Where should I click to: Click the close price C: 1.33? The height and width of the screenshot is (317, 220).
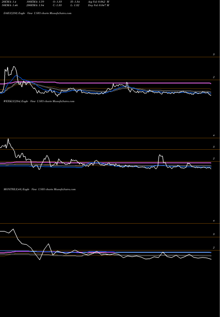point(57,5)
